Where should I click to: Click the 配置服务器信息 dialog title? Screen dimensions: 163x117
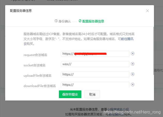(x=21, y=11)
